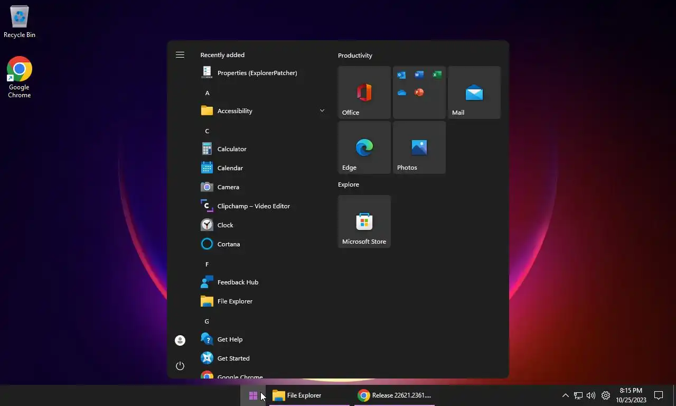
Task: Switch to Chrome Release 22621 taskbar window
Action: coord(395,395)
